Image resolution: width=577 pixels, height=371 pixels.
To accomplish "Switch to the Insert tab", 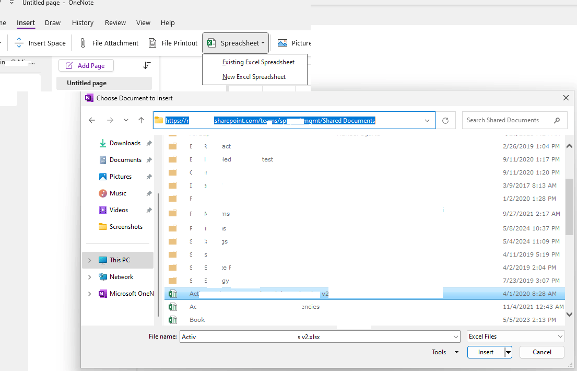I will (x=26, y=22).
